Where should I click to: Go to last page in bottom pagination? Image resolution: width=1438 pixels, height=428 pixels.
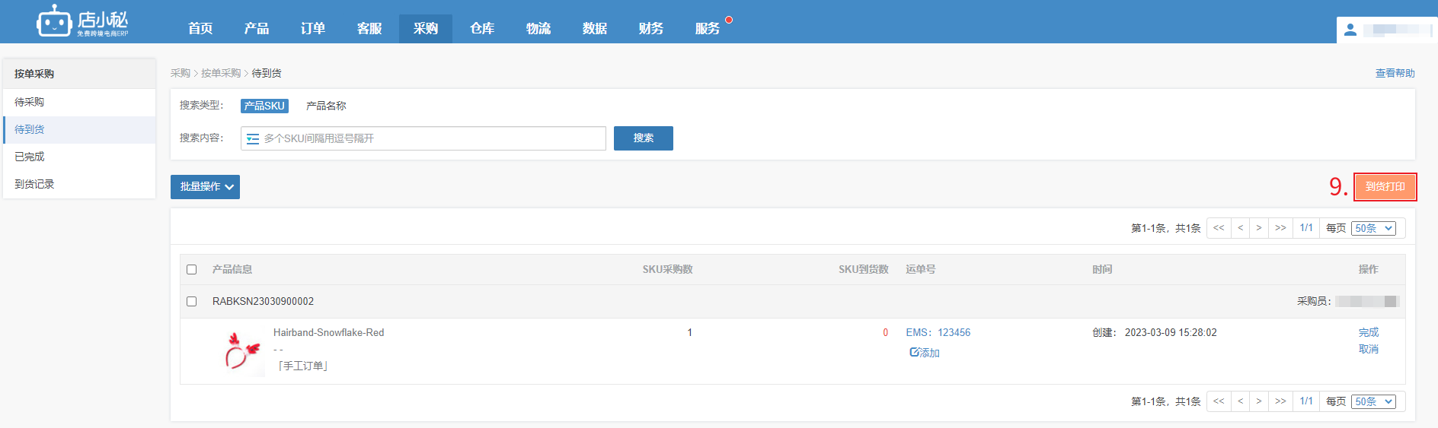point(1280,401)
